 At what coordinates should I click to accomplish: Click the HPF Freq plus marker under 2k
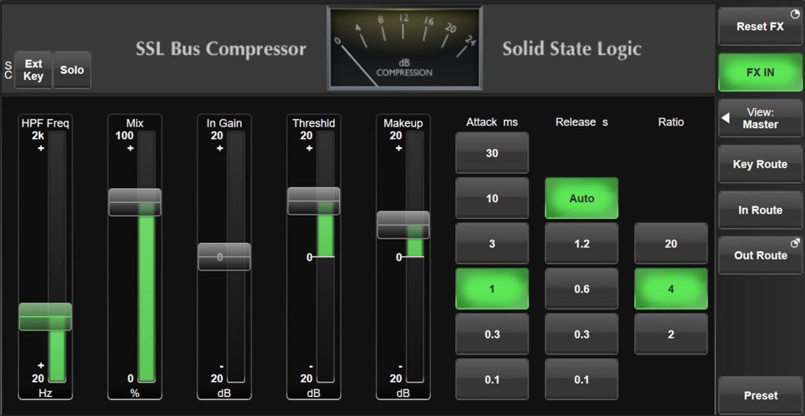coord(41,148)
